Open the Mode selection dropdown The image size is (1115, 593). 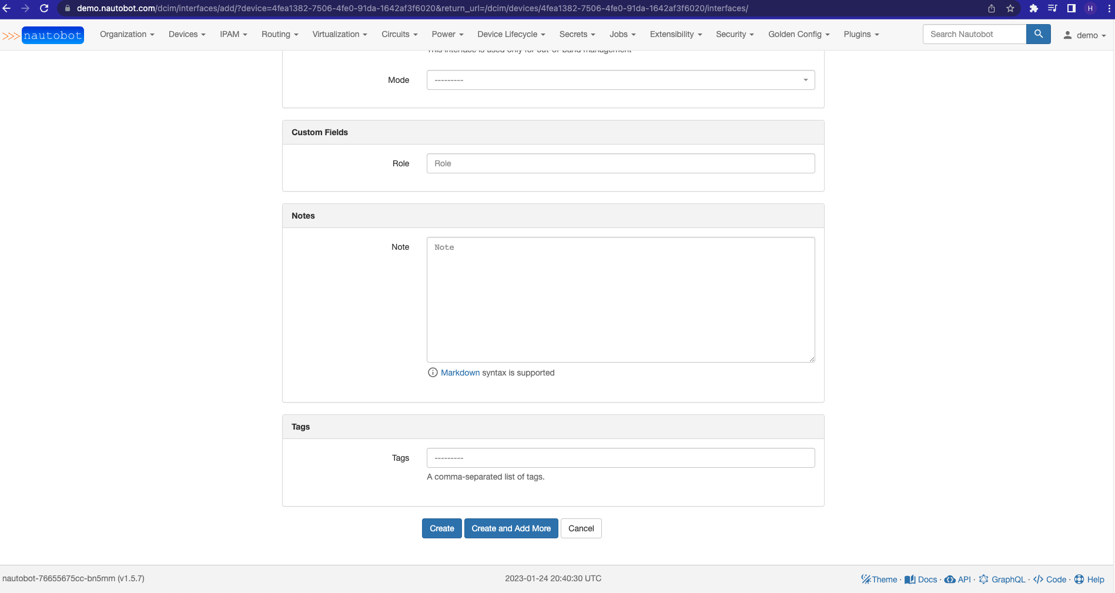(x=620, y=80)
